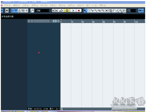This screenshot has height=112, width=146.
Task: Toggle the global write [W] button
Action: click(47, 21)
